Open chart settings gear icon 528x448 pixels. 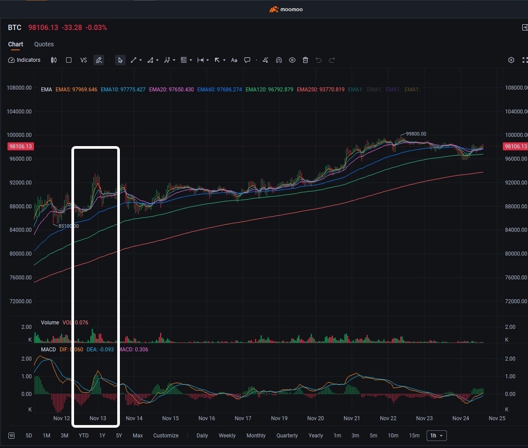coord(511,60)
